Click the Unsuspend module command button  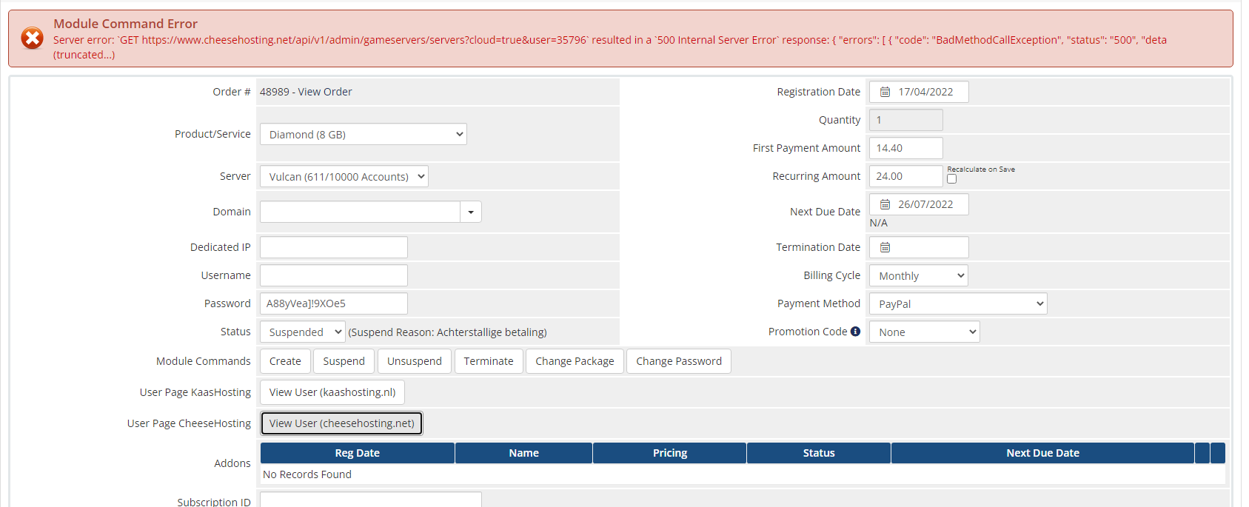tap(414, 361)
